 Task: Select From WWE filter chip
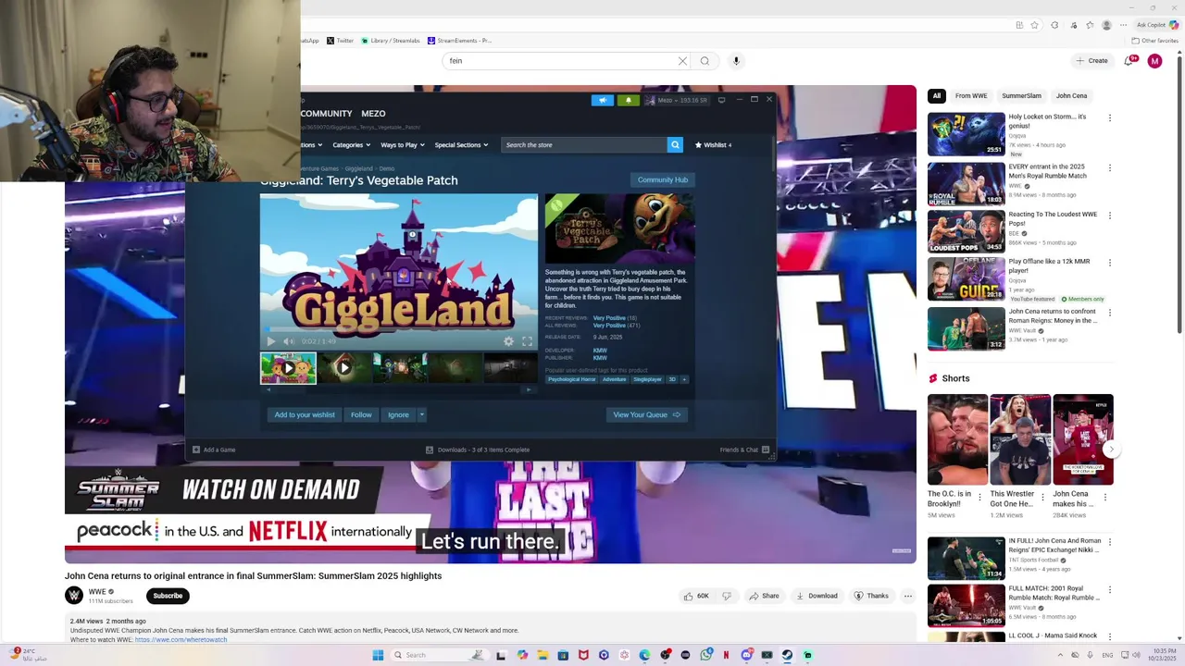[x=971, y=95]
